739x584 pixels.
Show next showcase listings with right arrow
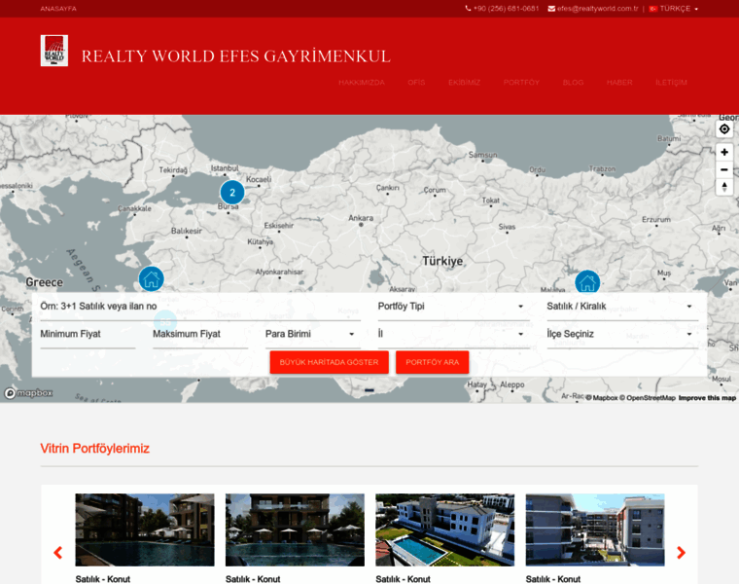click(681, 553)
